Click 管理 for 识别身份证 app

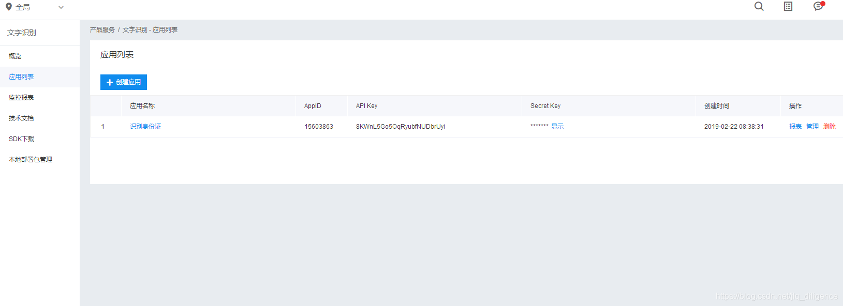812,127
